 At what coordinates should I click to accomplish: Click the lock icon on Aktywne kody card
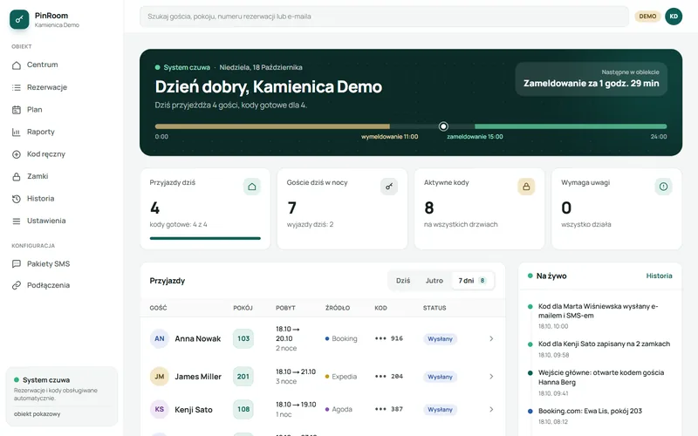coord(526,187)
